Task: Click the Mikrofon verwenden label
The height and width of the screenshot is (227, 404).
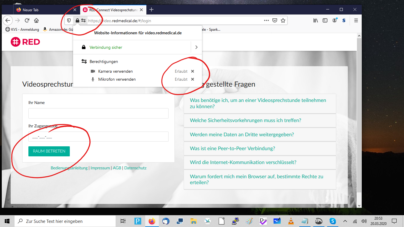Action: point(117,79)
